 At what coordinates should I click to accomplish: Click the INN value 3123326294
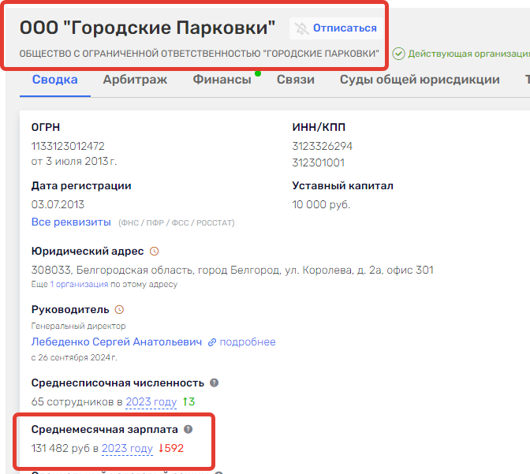[322, 147]
